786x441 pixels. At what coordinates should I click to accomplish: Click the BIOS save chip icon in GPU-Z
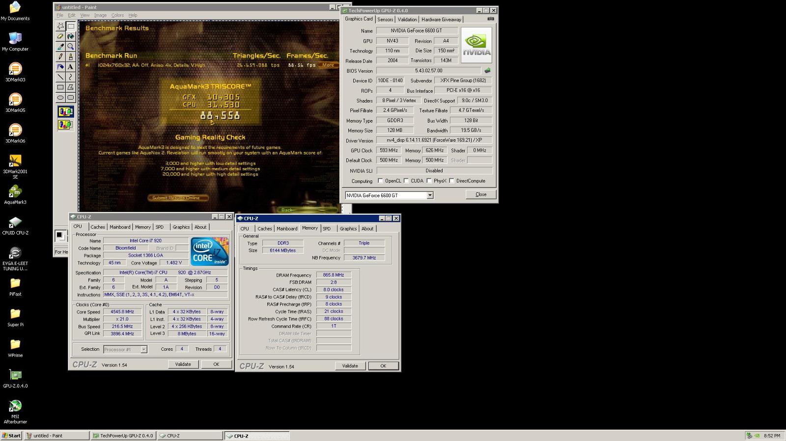point(487,71)
